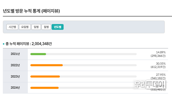Choose the 월별 tab

[x=46, y=27]
